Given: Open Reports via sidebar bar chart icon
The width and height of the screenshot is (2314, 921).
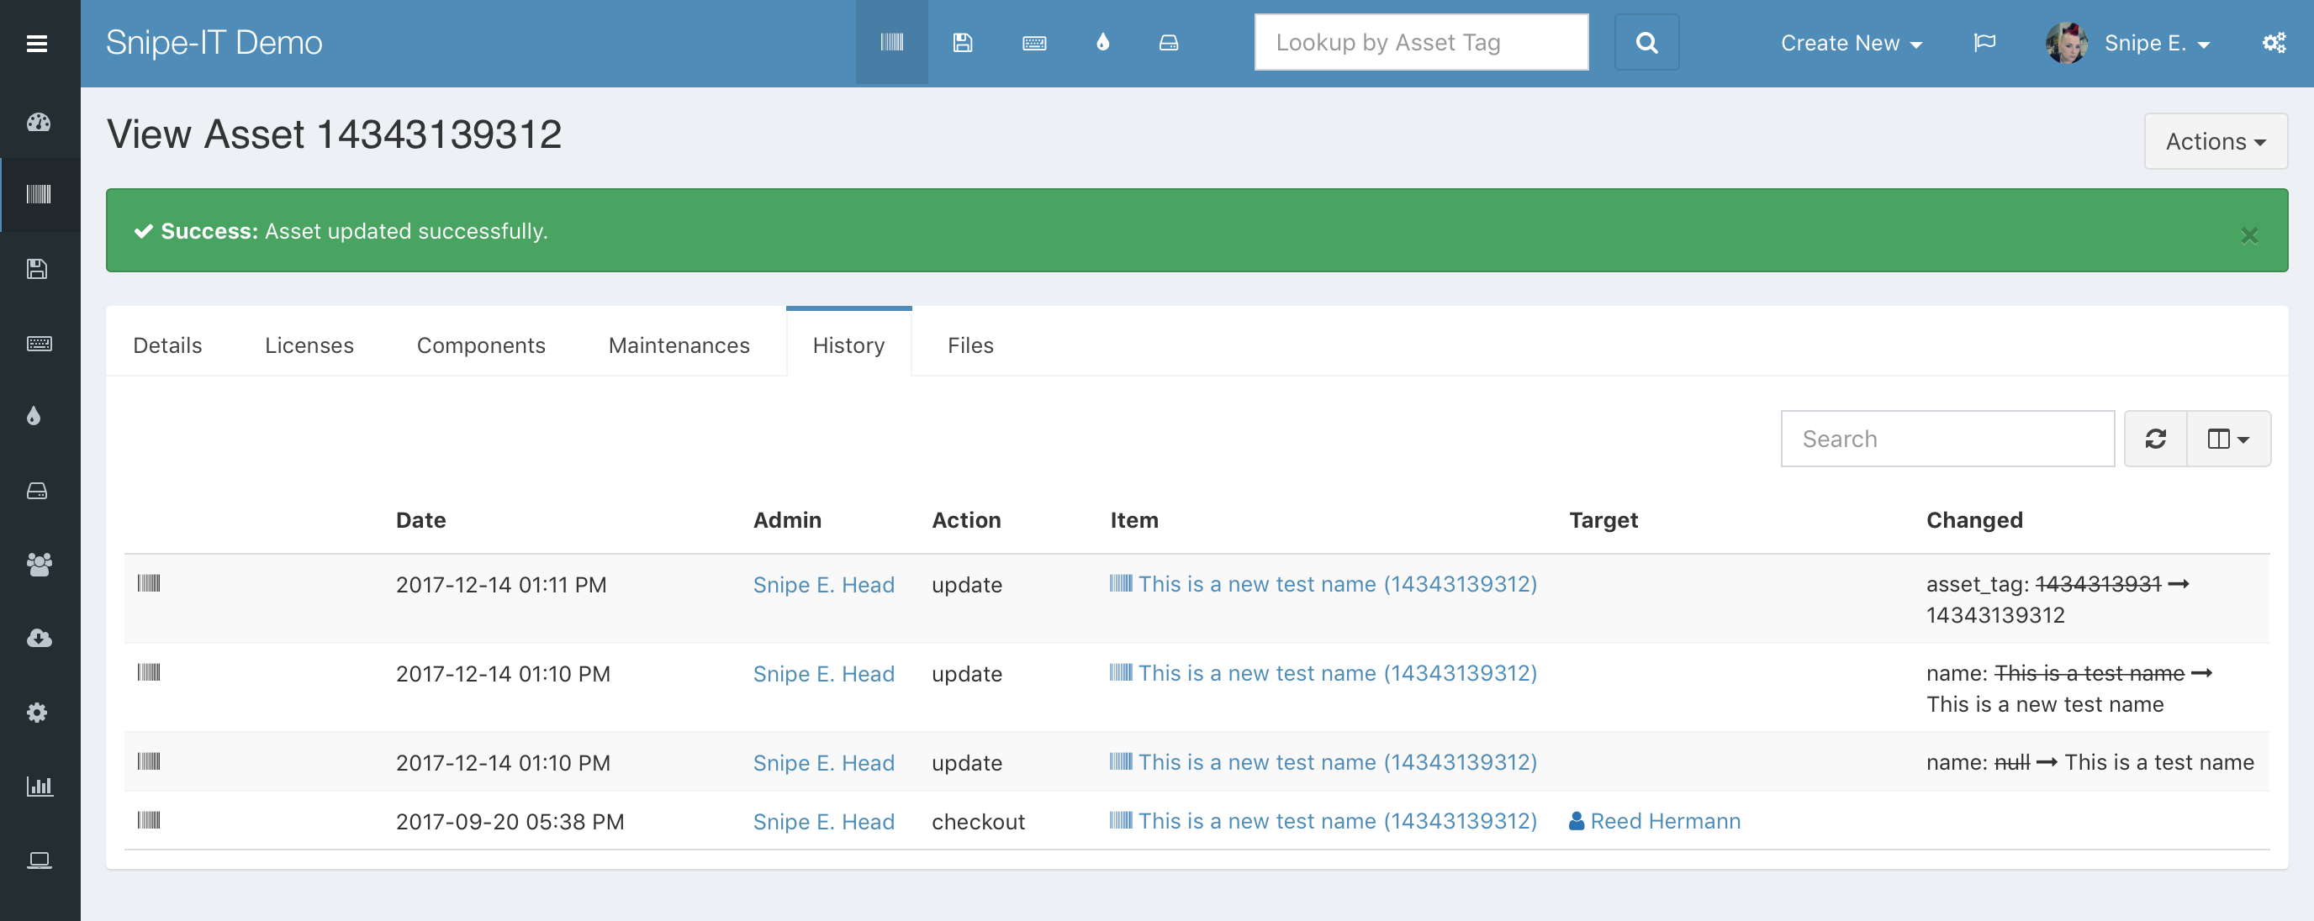Looking at the screenshot, I should [x=39, y=787].
